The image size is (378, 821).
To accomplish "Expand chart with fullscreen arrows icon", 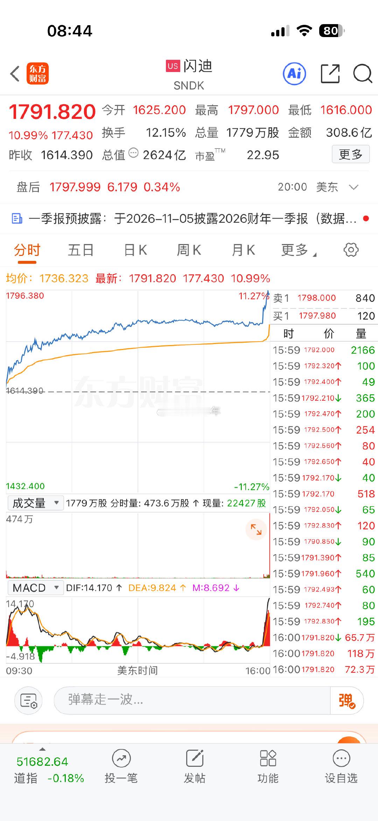I will click(x=256, y=530).
